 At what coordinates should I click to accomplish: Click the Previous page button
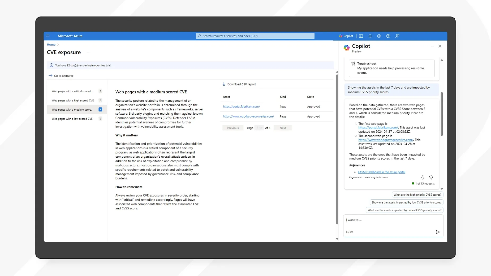coord(233,128)
